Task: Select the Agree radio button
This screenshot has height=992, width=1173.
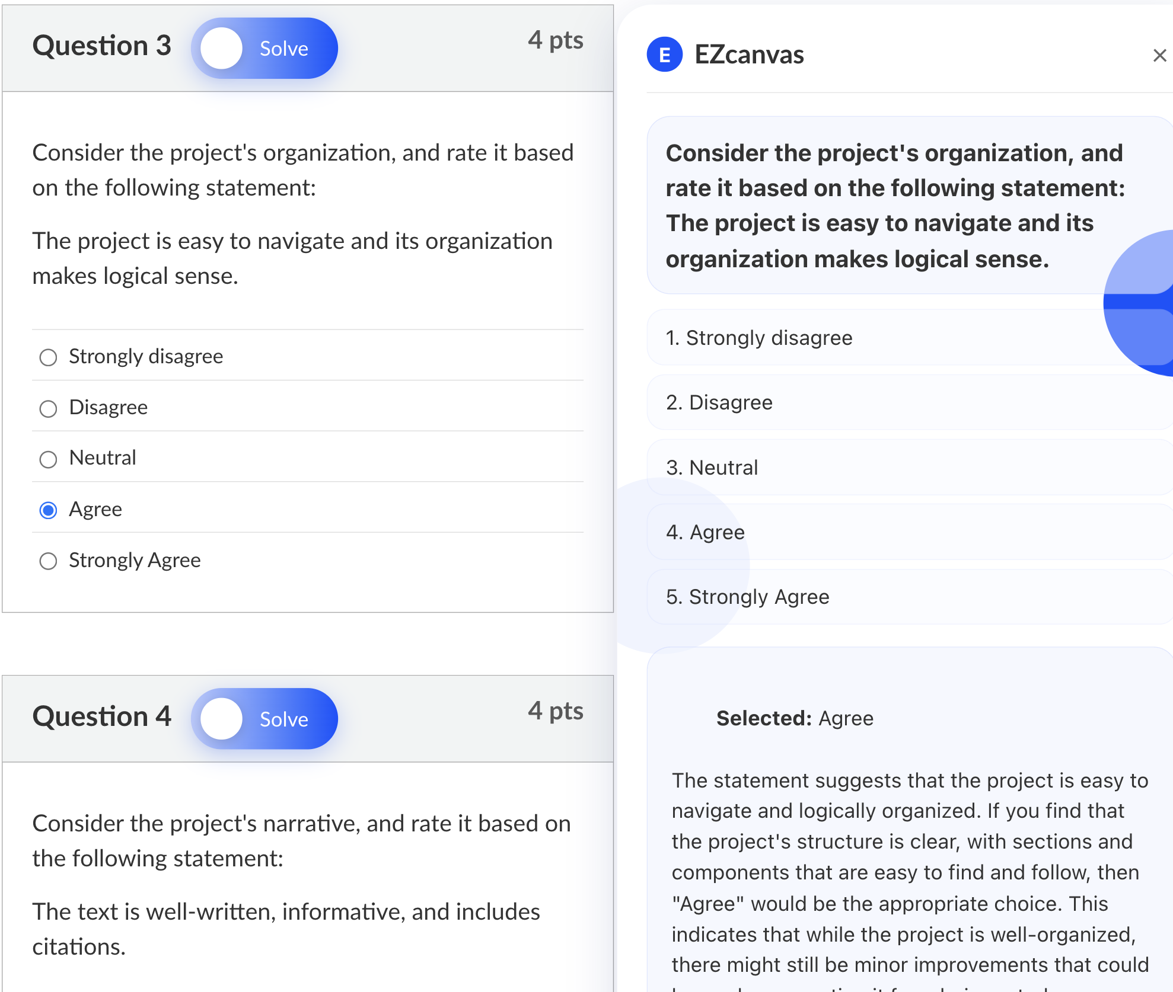Action: pos(48,510)
